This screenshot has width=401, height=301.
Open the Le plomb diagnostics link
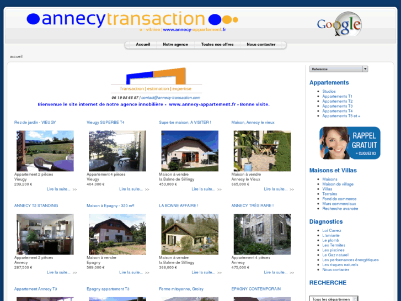pos(330,240)
